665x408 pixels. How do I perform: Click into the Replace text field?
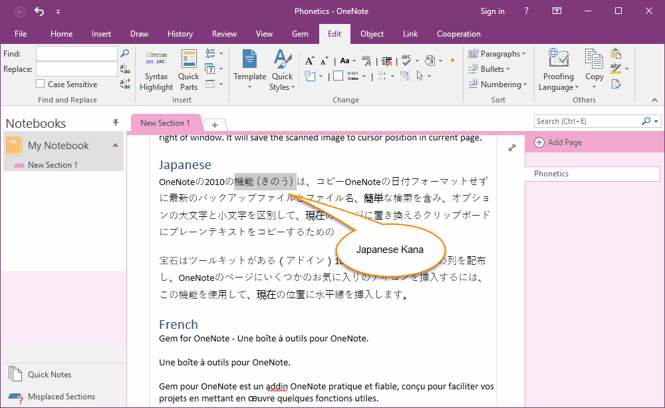pos(76,69)
